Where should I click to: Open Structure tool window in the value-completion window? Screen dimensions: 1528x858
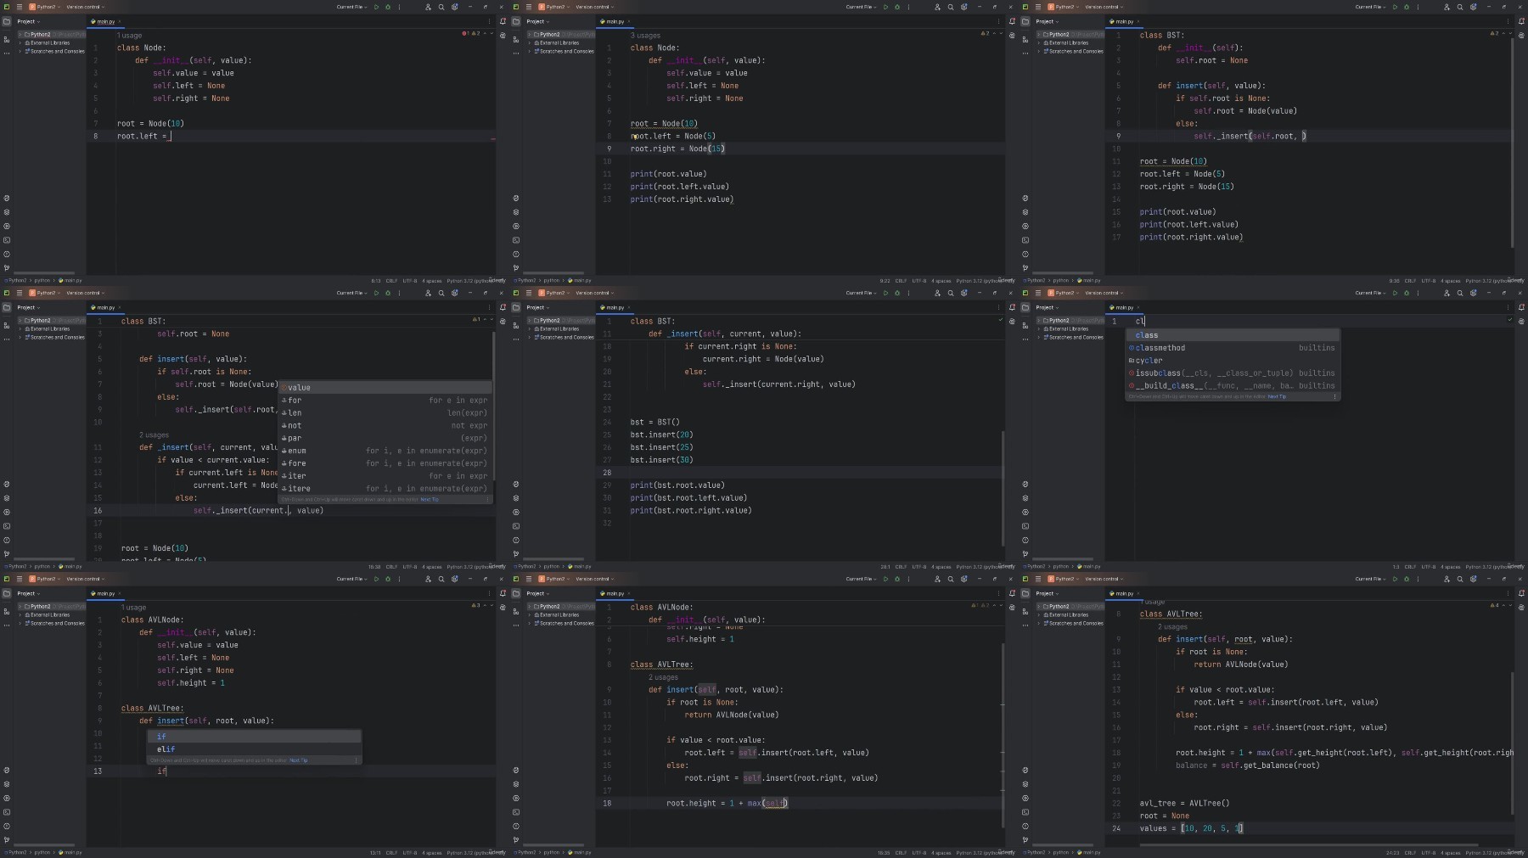pyautogui.click(x=7, y=325)
